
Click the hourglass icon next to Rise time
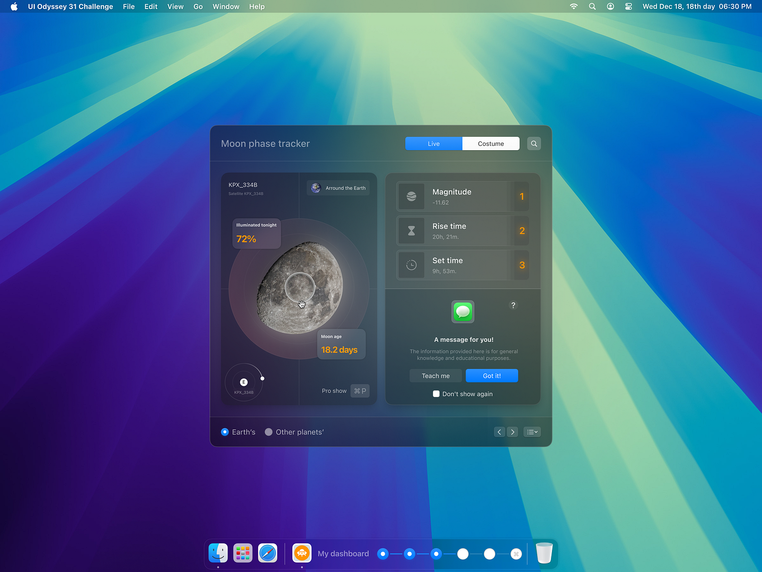coord(411,231)
